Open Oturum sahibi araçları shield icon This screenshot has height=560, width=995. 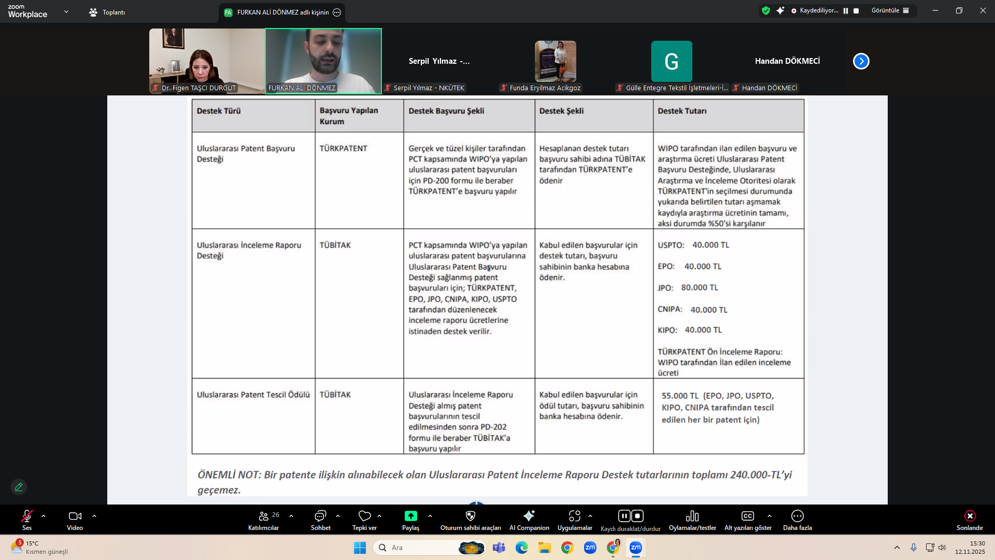click(x=471, y=516)
